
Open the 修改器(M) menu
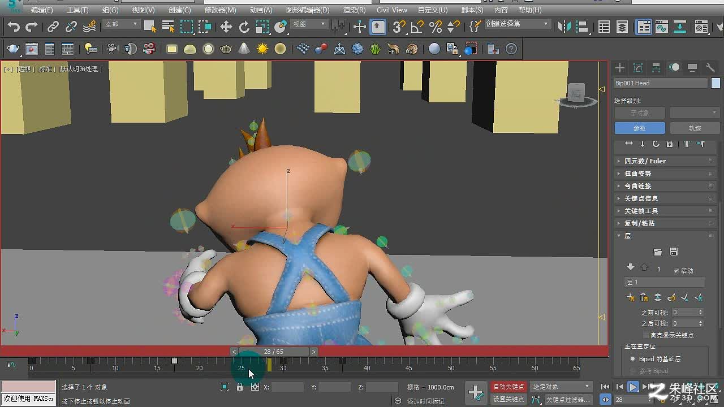click(x=220, y=10)
